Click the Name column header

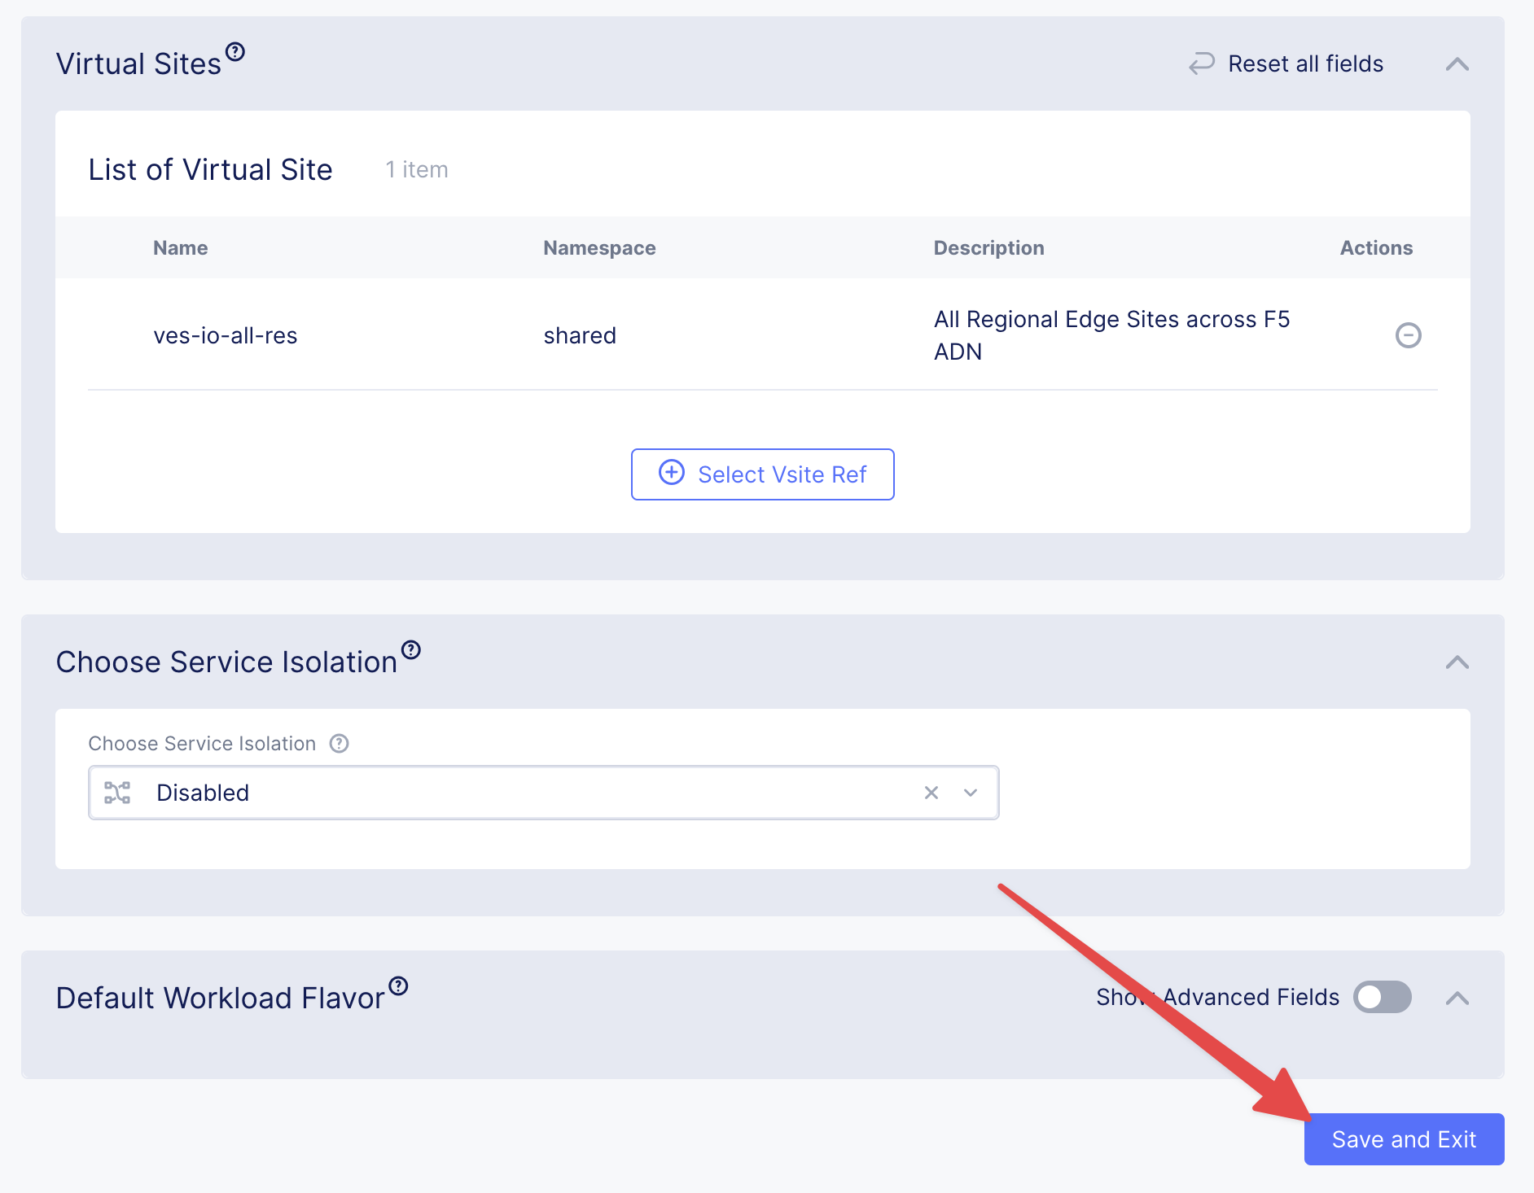pos(181,248)
